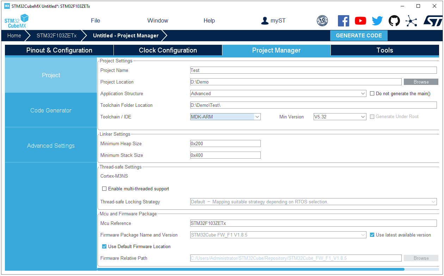Open the Toolchain / IDE dropdown

point(225,117)
